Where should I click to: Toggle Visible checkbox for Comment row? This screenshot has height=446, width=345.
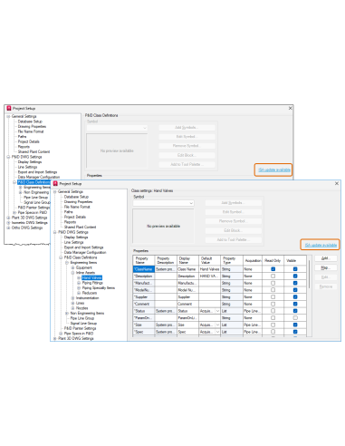pyautogui.click(x=295, y=304)
